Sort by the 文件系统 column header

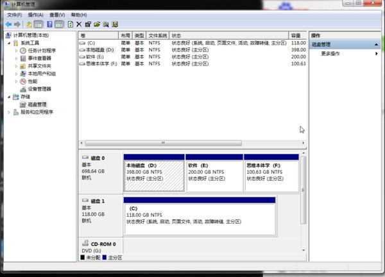(158, 35)
